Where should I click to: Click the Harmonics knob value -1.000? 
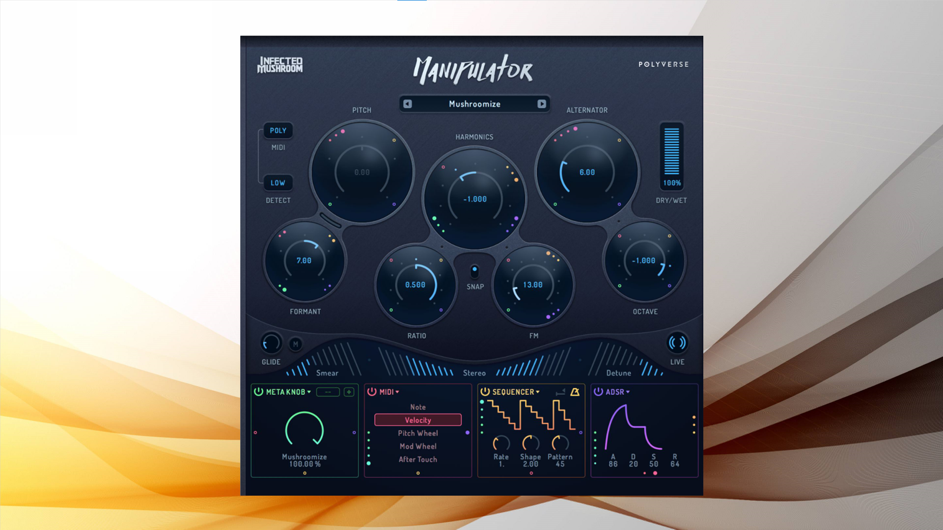(x=474, y=199)
